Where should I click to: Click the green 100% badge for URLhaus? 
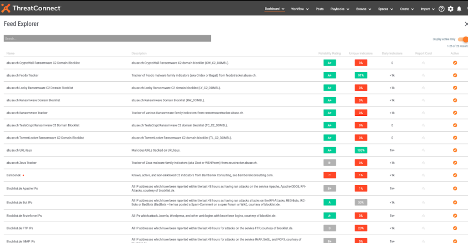361,150
